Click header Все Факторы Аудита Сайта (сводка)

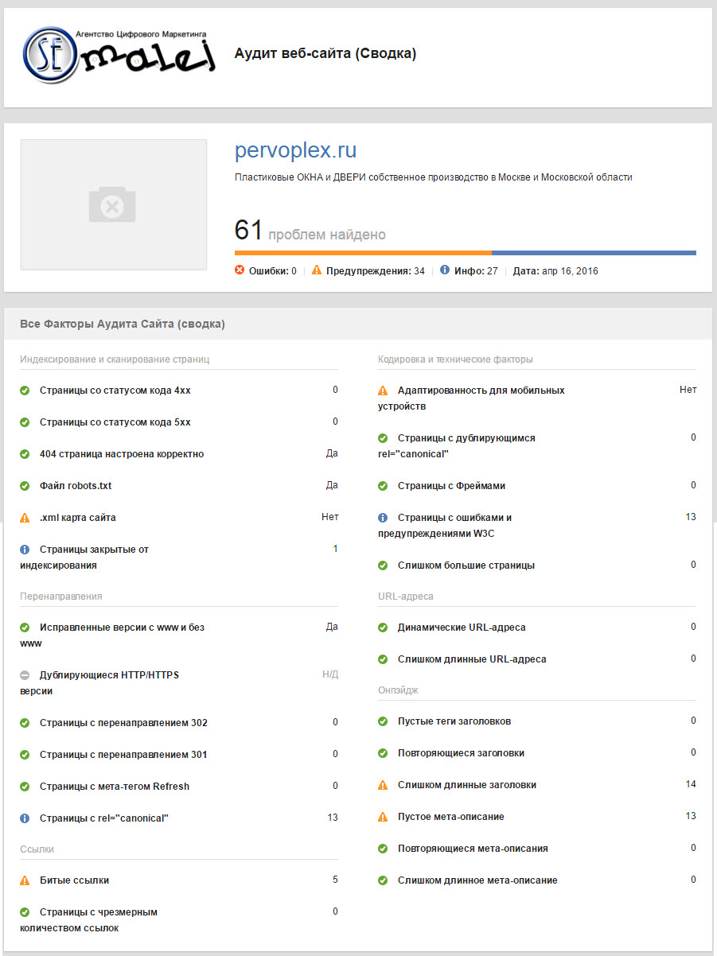[123, 324]
